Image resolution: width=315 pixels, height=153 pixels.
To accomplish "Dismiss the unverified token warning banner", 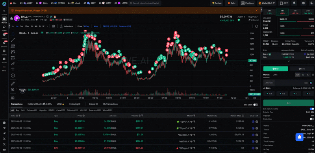I will click(257, 10).
